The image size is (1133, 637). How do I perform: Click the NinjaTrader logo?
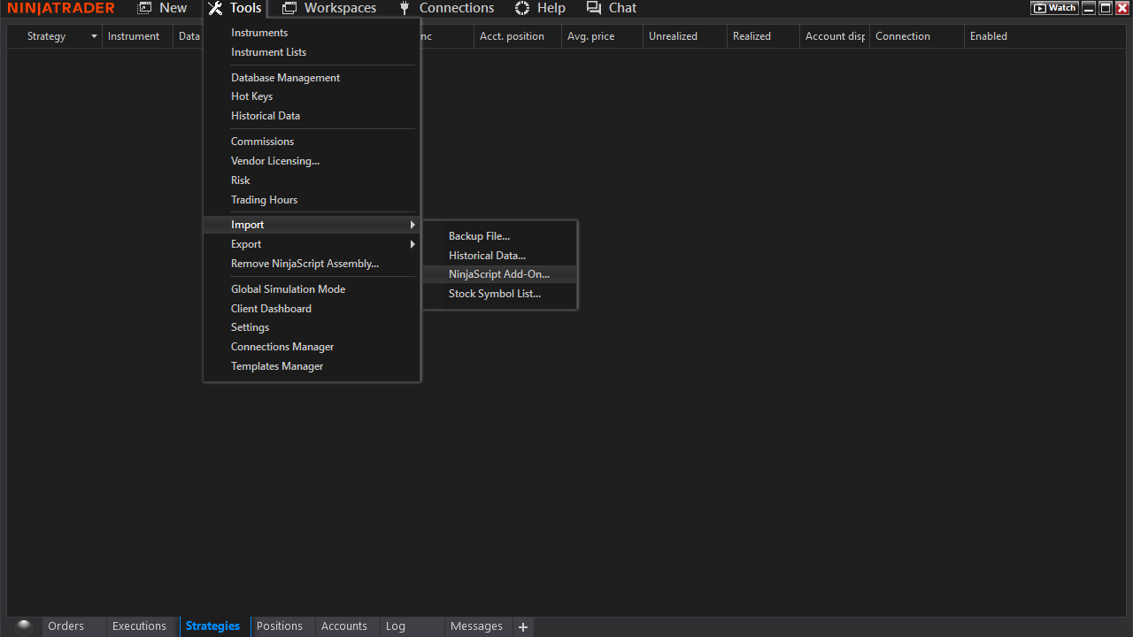60,8
